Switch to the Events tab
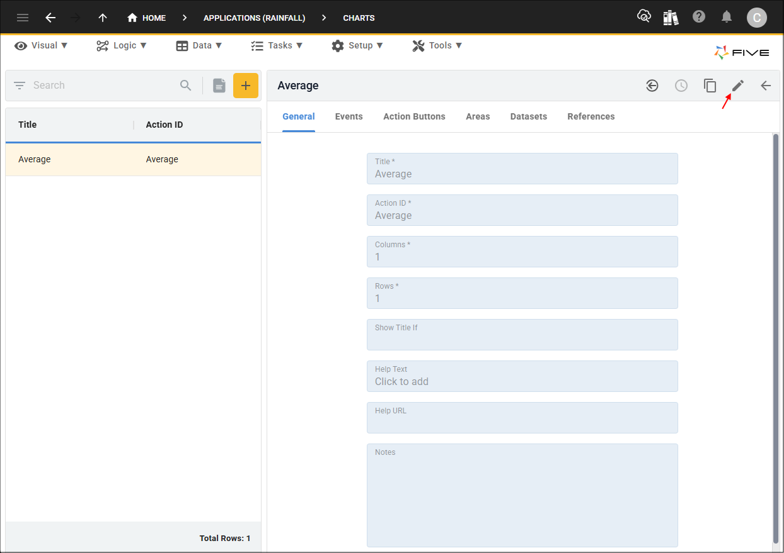Image resolution: width=784 pixels, height=553 pixels. point(349,116)
